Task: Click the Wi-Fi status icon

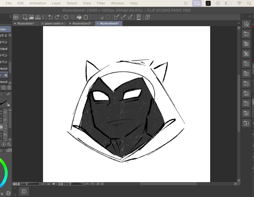Action: (x=239, y=3)
